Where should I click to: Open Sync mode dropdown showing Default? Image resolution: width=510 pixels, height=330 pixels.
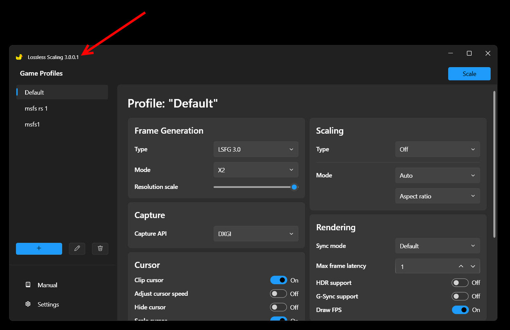click(x=437, y=246)
